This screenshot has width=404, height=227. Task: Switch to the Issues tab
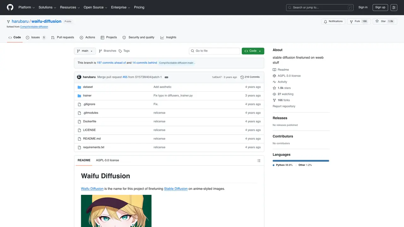click(36, 38)
